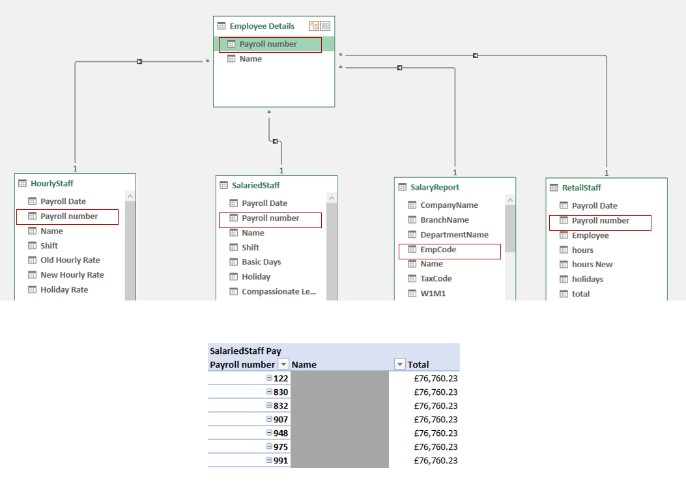Select Basic Days field in SalariedStaff

pos(261,262)
